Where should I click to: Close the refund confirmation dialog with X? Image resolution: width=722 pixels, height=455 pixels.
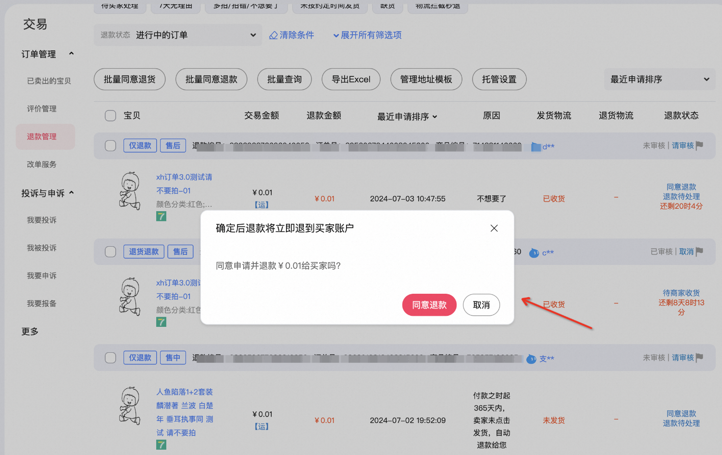[x=494, y=228]
